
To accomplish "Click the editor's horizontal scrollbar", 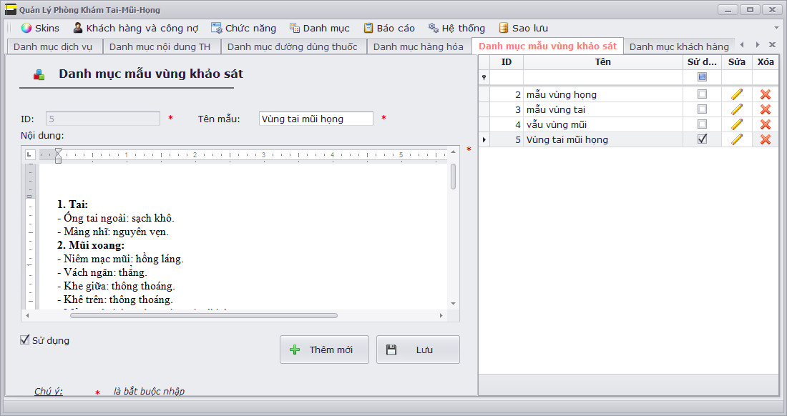I will click(x=204, y=315).
